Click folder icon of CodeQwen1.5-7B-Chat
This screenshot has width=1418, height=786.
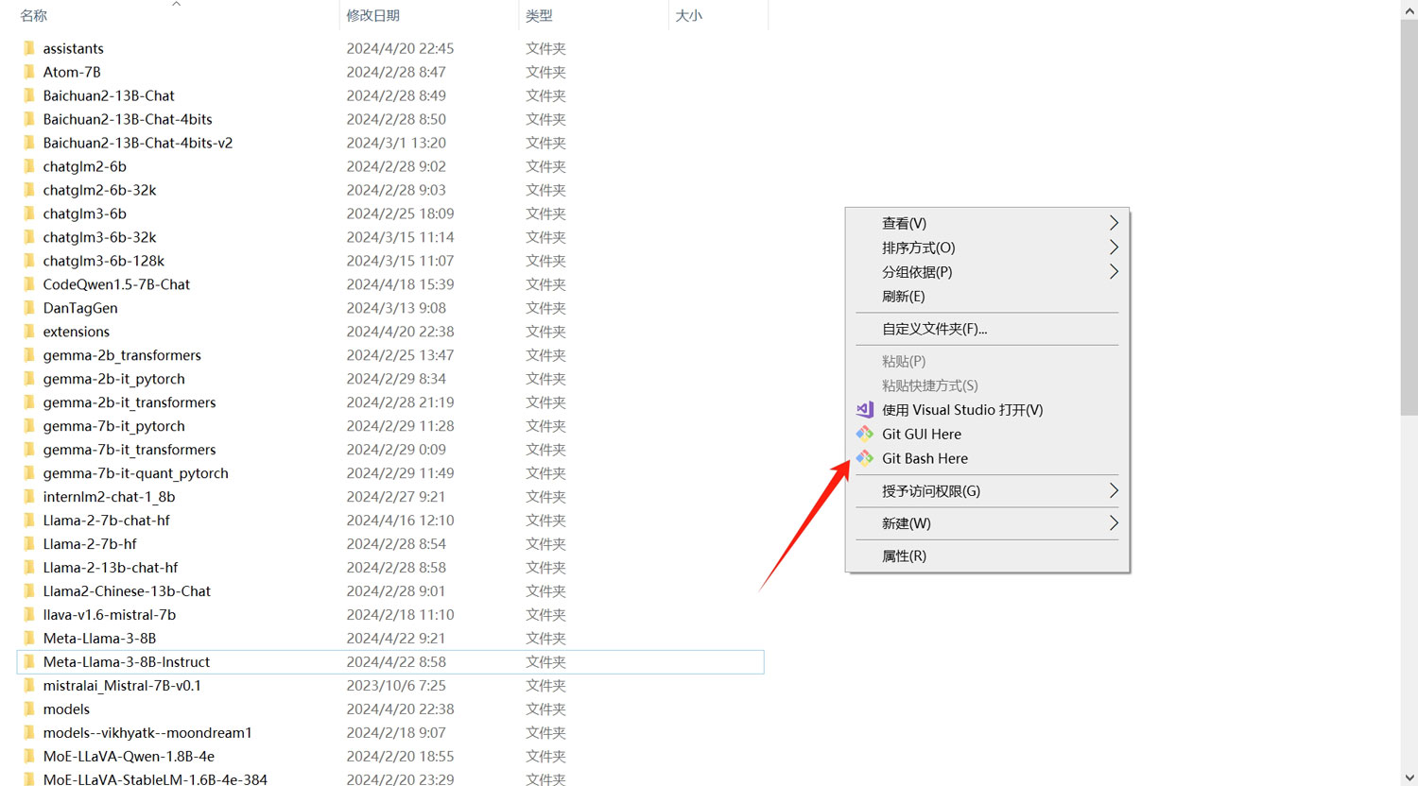tap(29, 284)
